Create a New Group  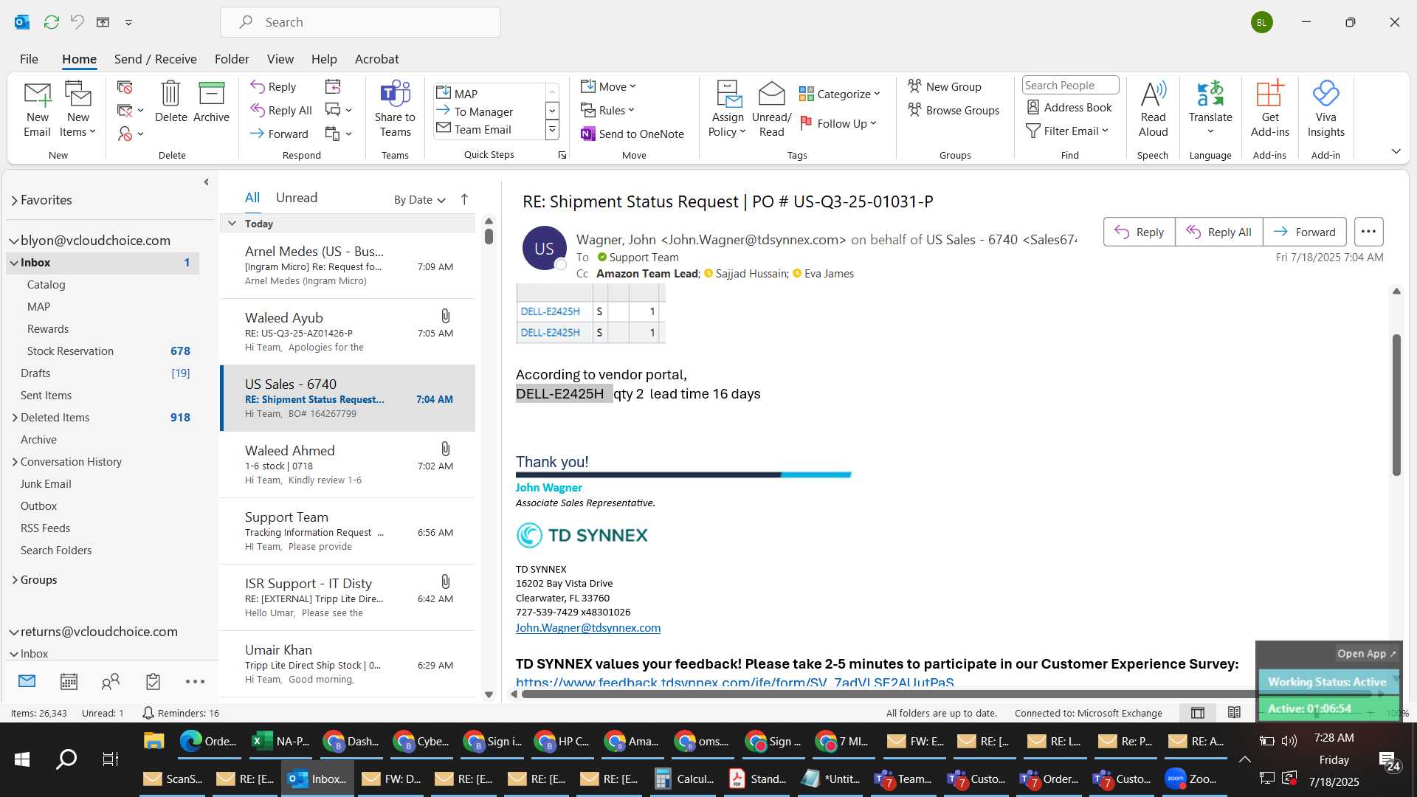pos(945,87)
